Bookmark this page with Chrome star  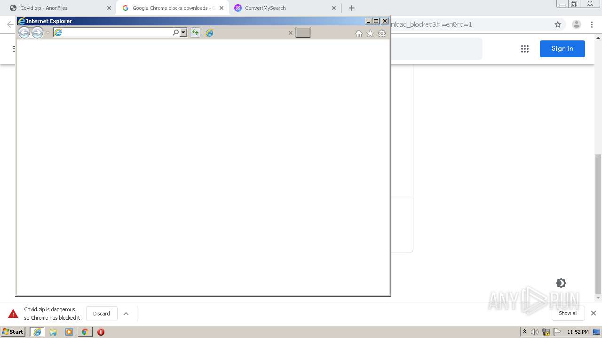tap(558, 24)
